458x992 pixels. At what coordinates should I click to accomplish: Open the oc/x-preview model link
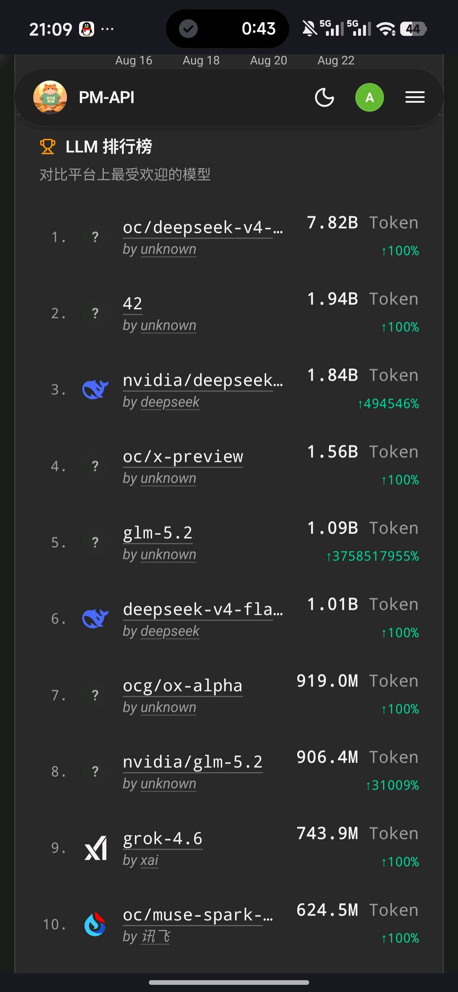point(183,457)
